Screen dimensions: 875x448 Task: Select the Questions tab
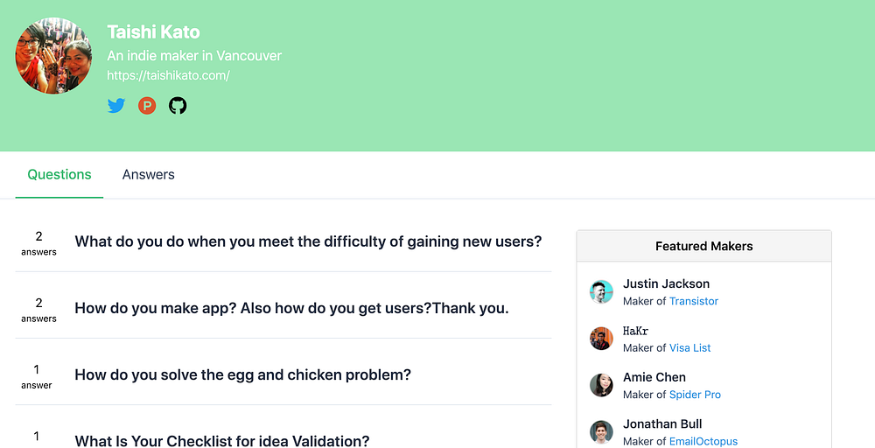point(59,175)
